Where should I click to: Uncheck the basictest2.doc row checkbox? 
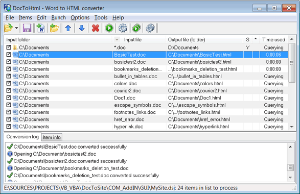pyautogui.click(x=9, y=62)
